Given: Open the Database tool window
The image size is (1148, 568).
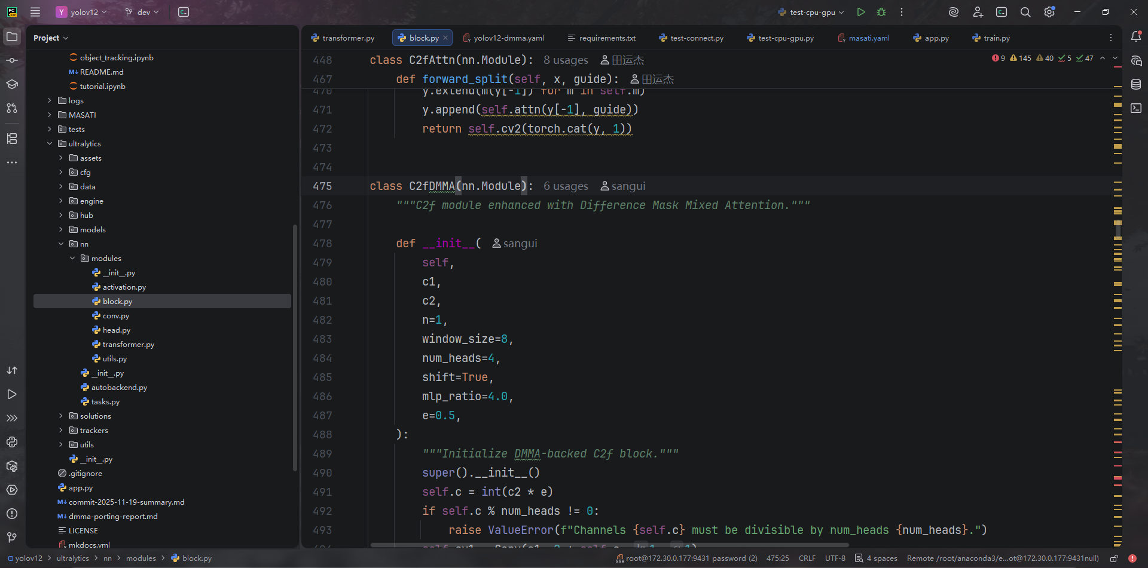Looking at the screenshot, I should [1136, 84].
